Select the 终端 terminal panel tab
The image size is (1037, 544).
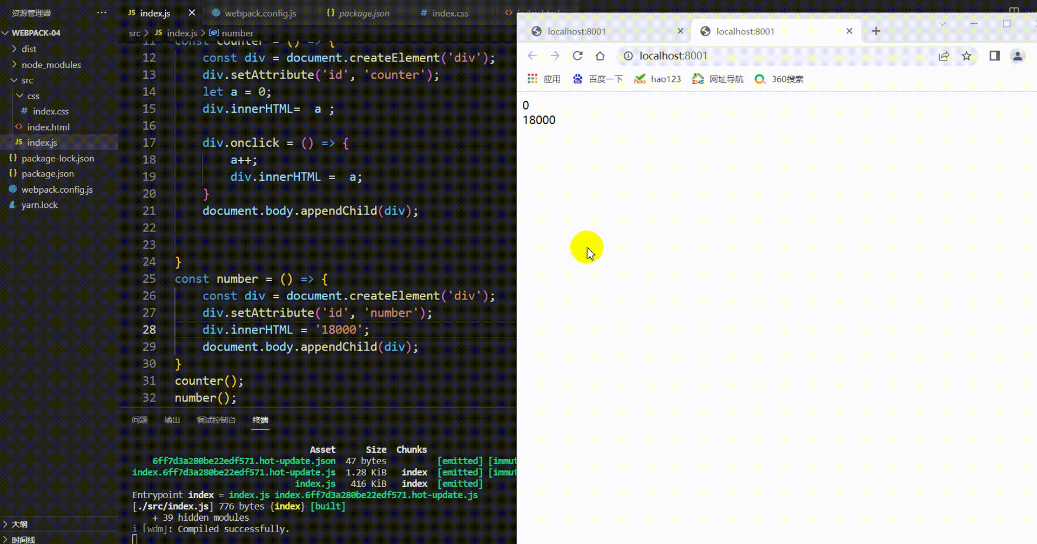[x=260, y=420]
